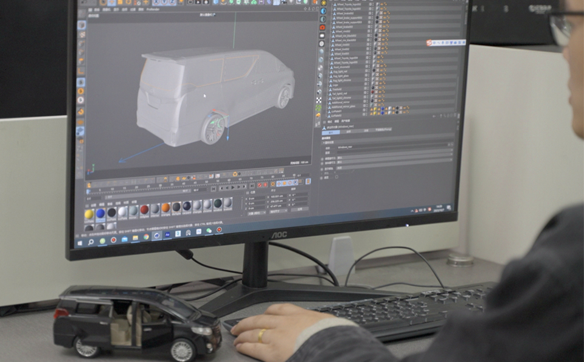Select the texture mode checkered cube icon
Image resolution: width=584 pixels, height=362 pixels.
[82, 35]
